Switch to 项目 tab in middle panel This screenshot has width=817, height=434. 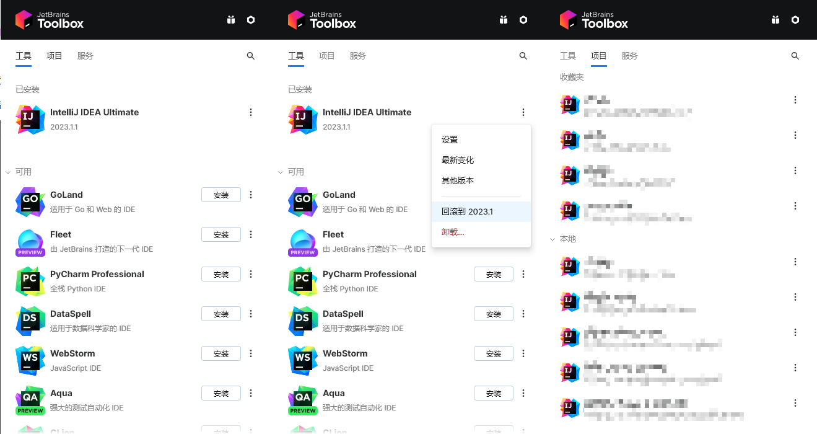coord(327,56)
